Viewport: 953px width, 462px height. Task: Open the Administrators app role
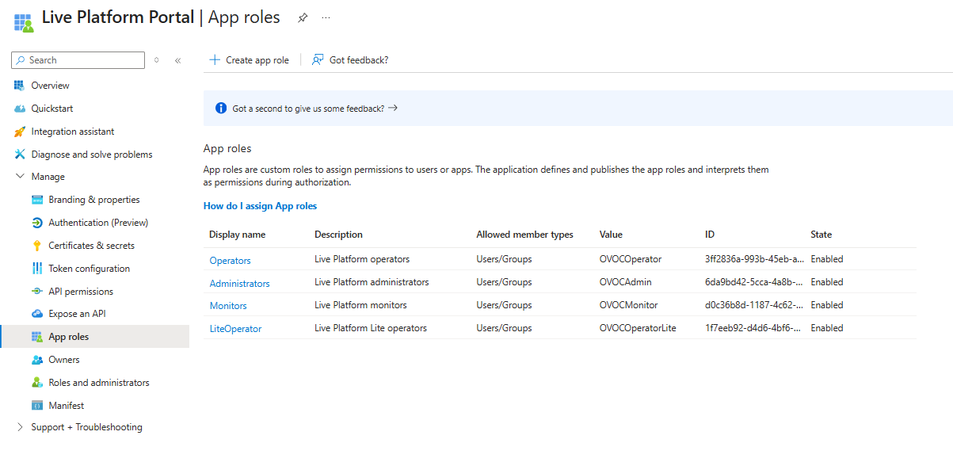coord(239,284)
